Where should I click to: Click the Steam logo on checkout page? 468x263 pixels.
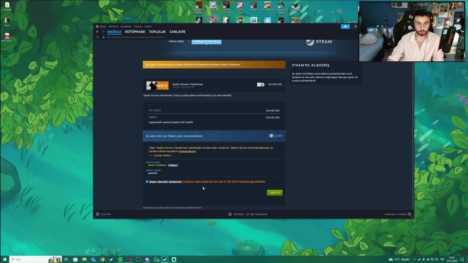319,42
